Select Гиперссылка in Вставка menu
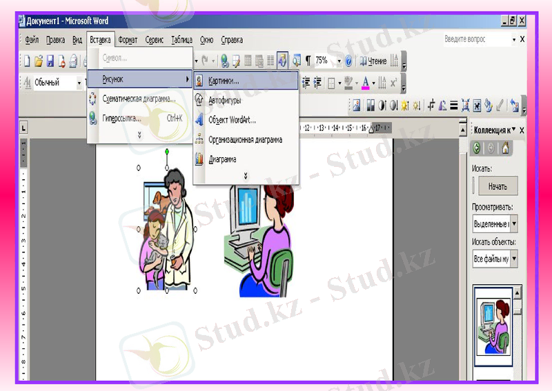552x391 pixels. click(x=140, y=118)
